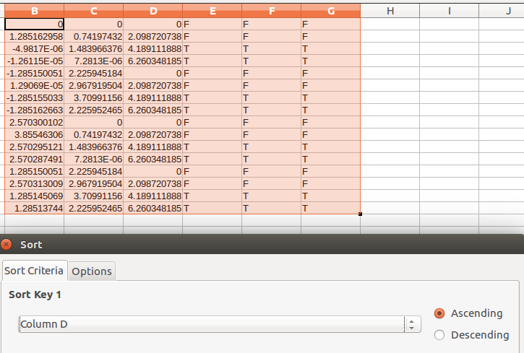Click the column E header

click(x=212, y=11)
